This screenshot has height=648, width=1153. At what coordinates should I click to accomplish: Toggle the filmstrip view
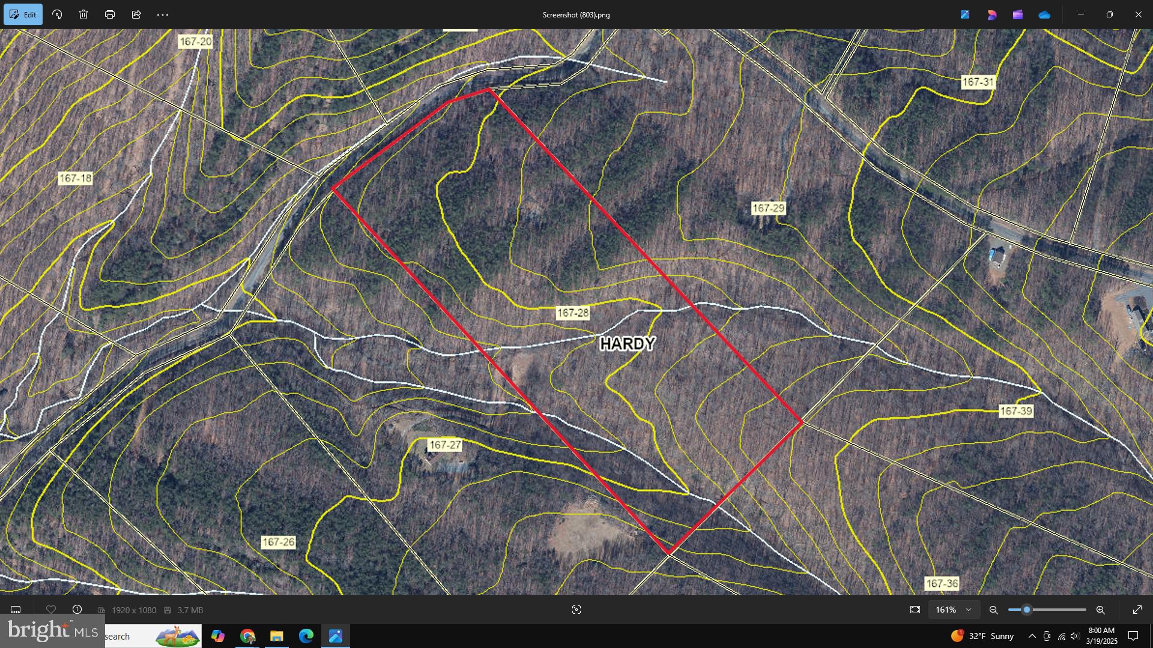[x=16, y=610]
